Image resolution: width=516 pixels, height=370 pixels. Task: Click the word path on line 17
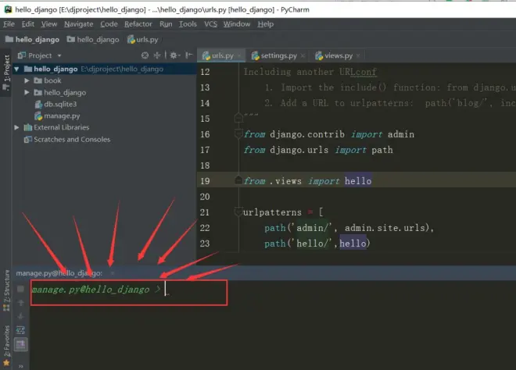tap(382, 150)
